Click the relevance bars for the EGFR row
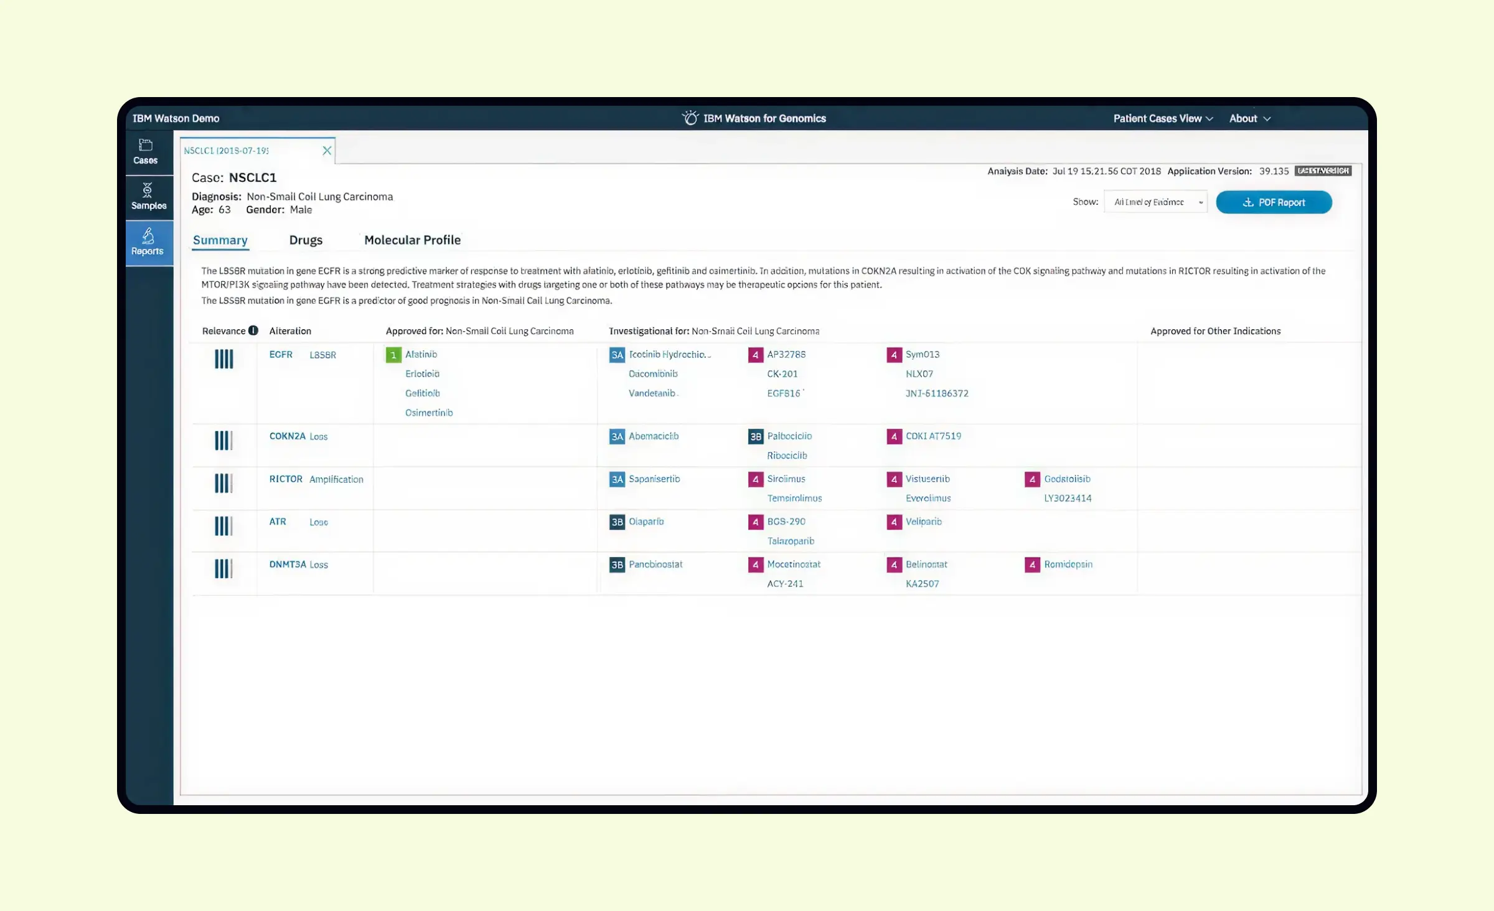Image resolution: width=1494 pixels, height=911 pixels. [223, 359]
